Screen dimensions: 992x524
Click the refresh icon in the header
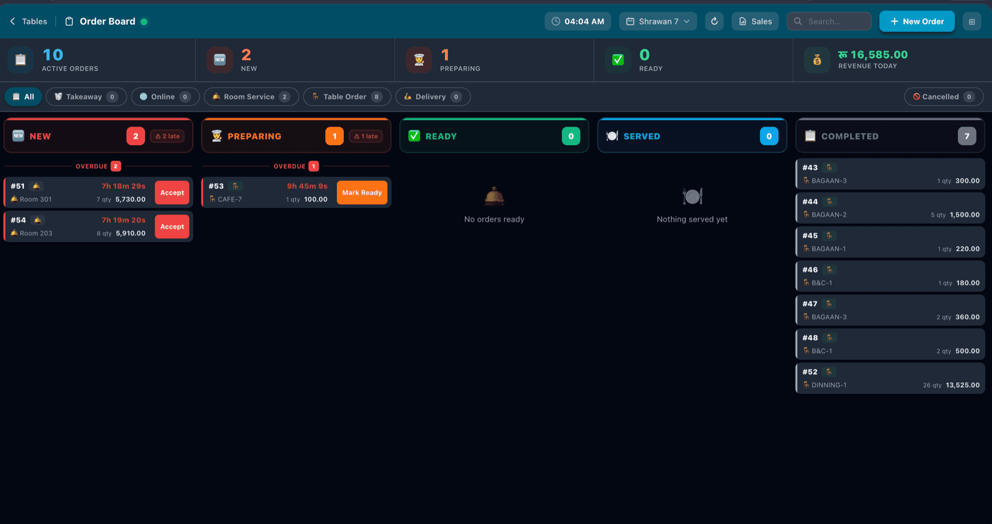tap(714, 21)
